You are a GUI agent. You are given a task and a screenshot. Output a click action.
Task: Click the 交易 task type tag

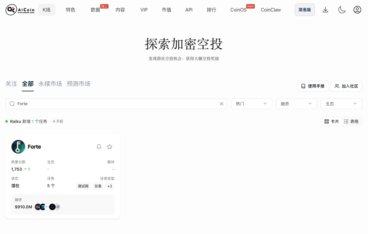(98, 186)
